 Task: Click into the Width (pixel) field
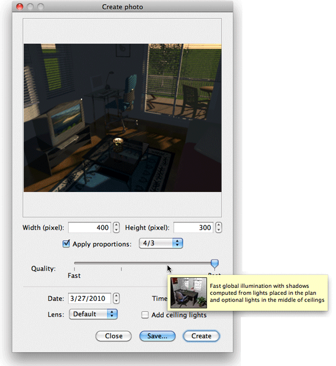pos(90,227)
